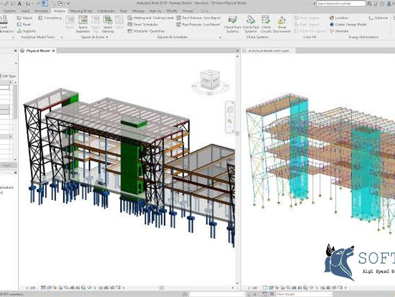Click the Schedule/Quantities tool

tap(146, 31)
